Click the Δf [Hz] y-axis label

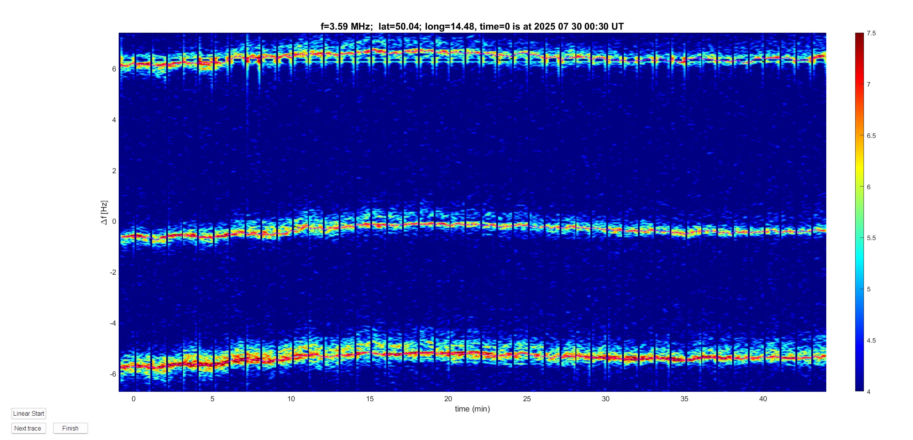pyautogui.click(x=104, y=212)
